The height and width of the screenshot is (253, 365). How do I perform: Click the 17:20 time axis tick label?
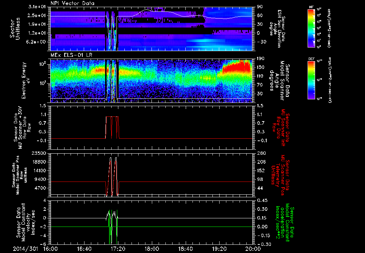[x=118, y=249]
